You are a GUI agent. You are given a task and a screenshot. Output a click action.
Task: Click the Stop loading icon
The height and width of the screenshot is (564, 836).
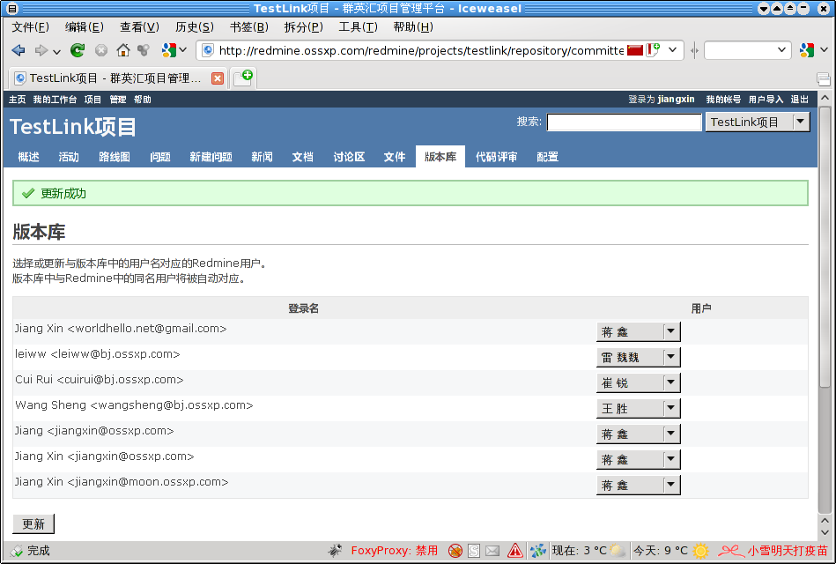(x=100, y=51)
